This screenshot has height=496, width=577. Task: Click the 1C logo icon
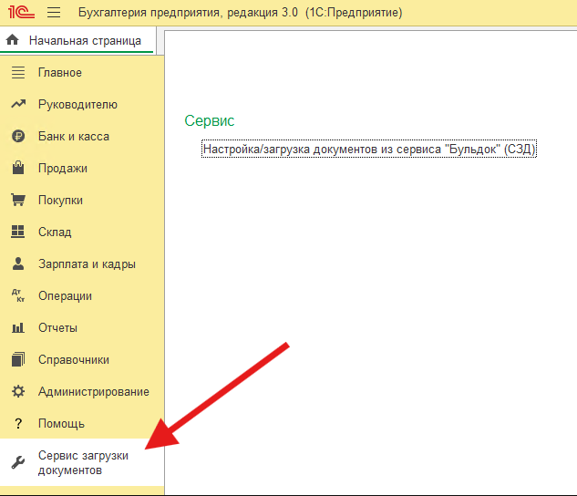(21, 12)
